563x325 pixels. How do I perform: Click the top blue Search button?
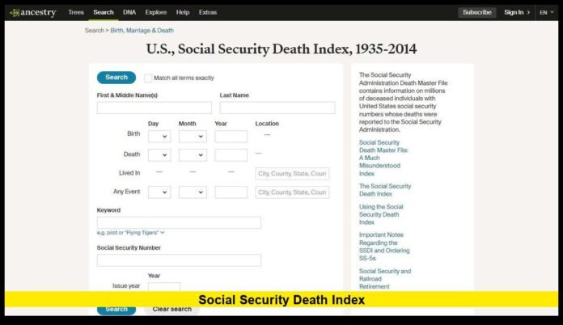(x=116, y=78)
